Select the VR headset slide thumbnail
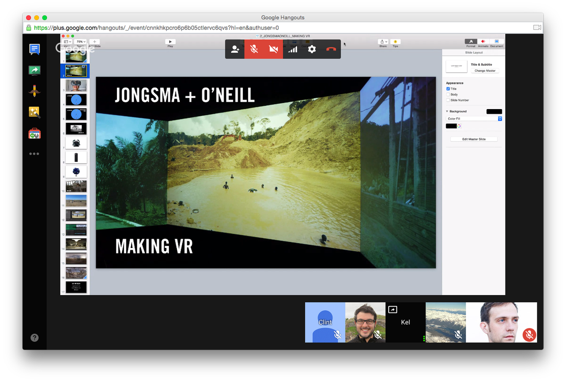The width and height of the screenshot is (566, 382). (76, 85)
